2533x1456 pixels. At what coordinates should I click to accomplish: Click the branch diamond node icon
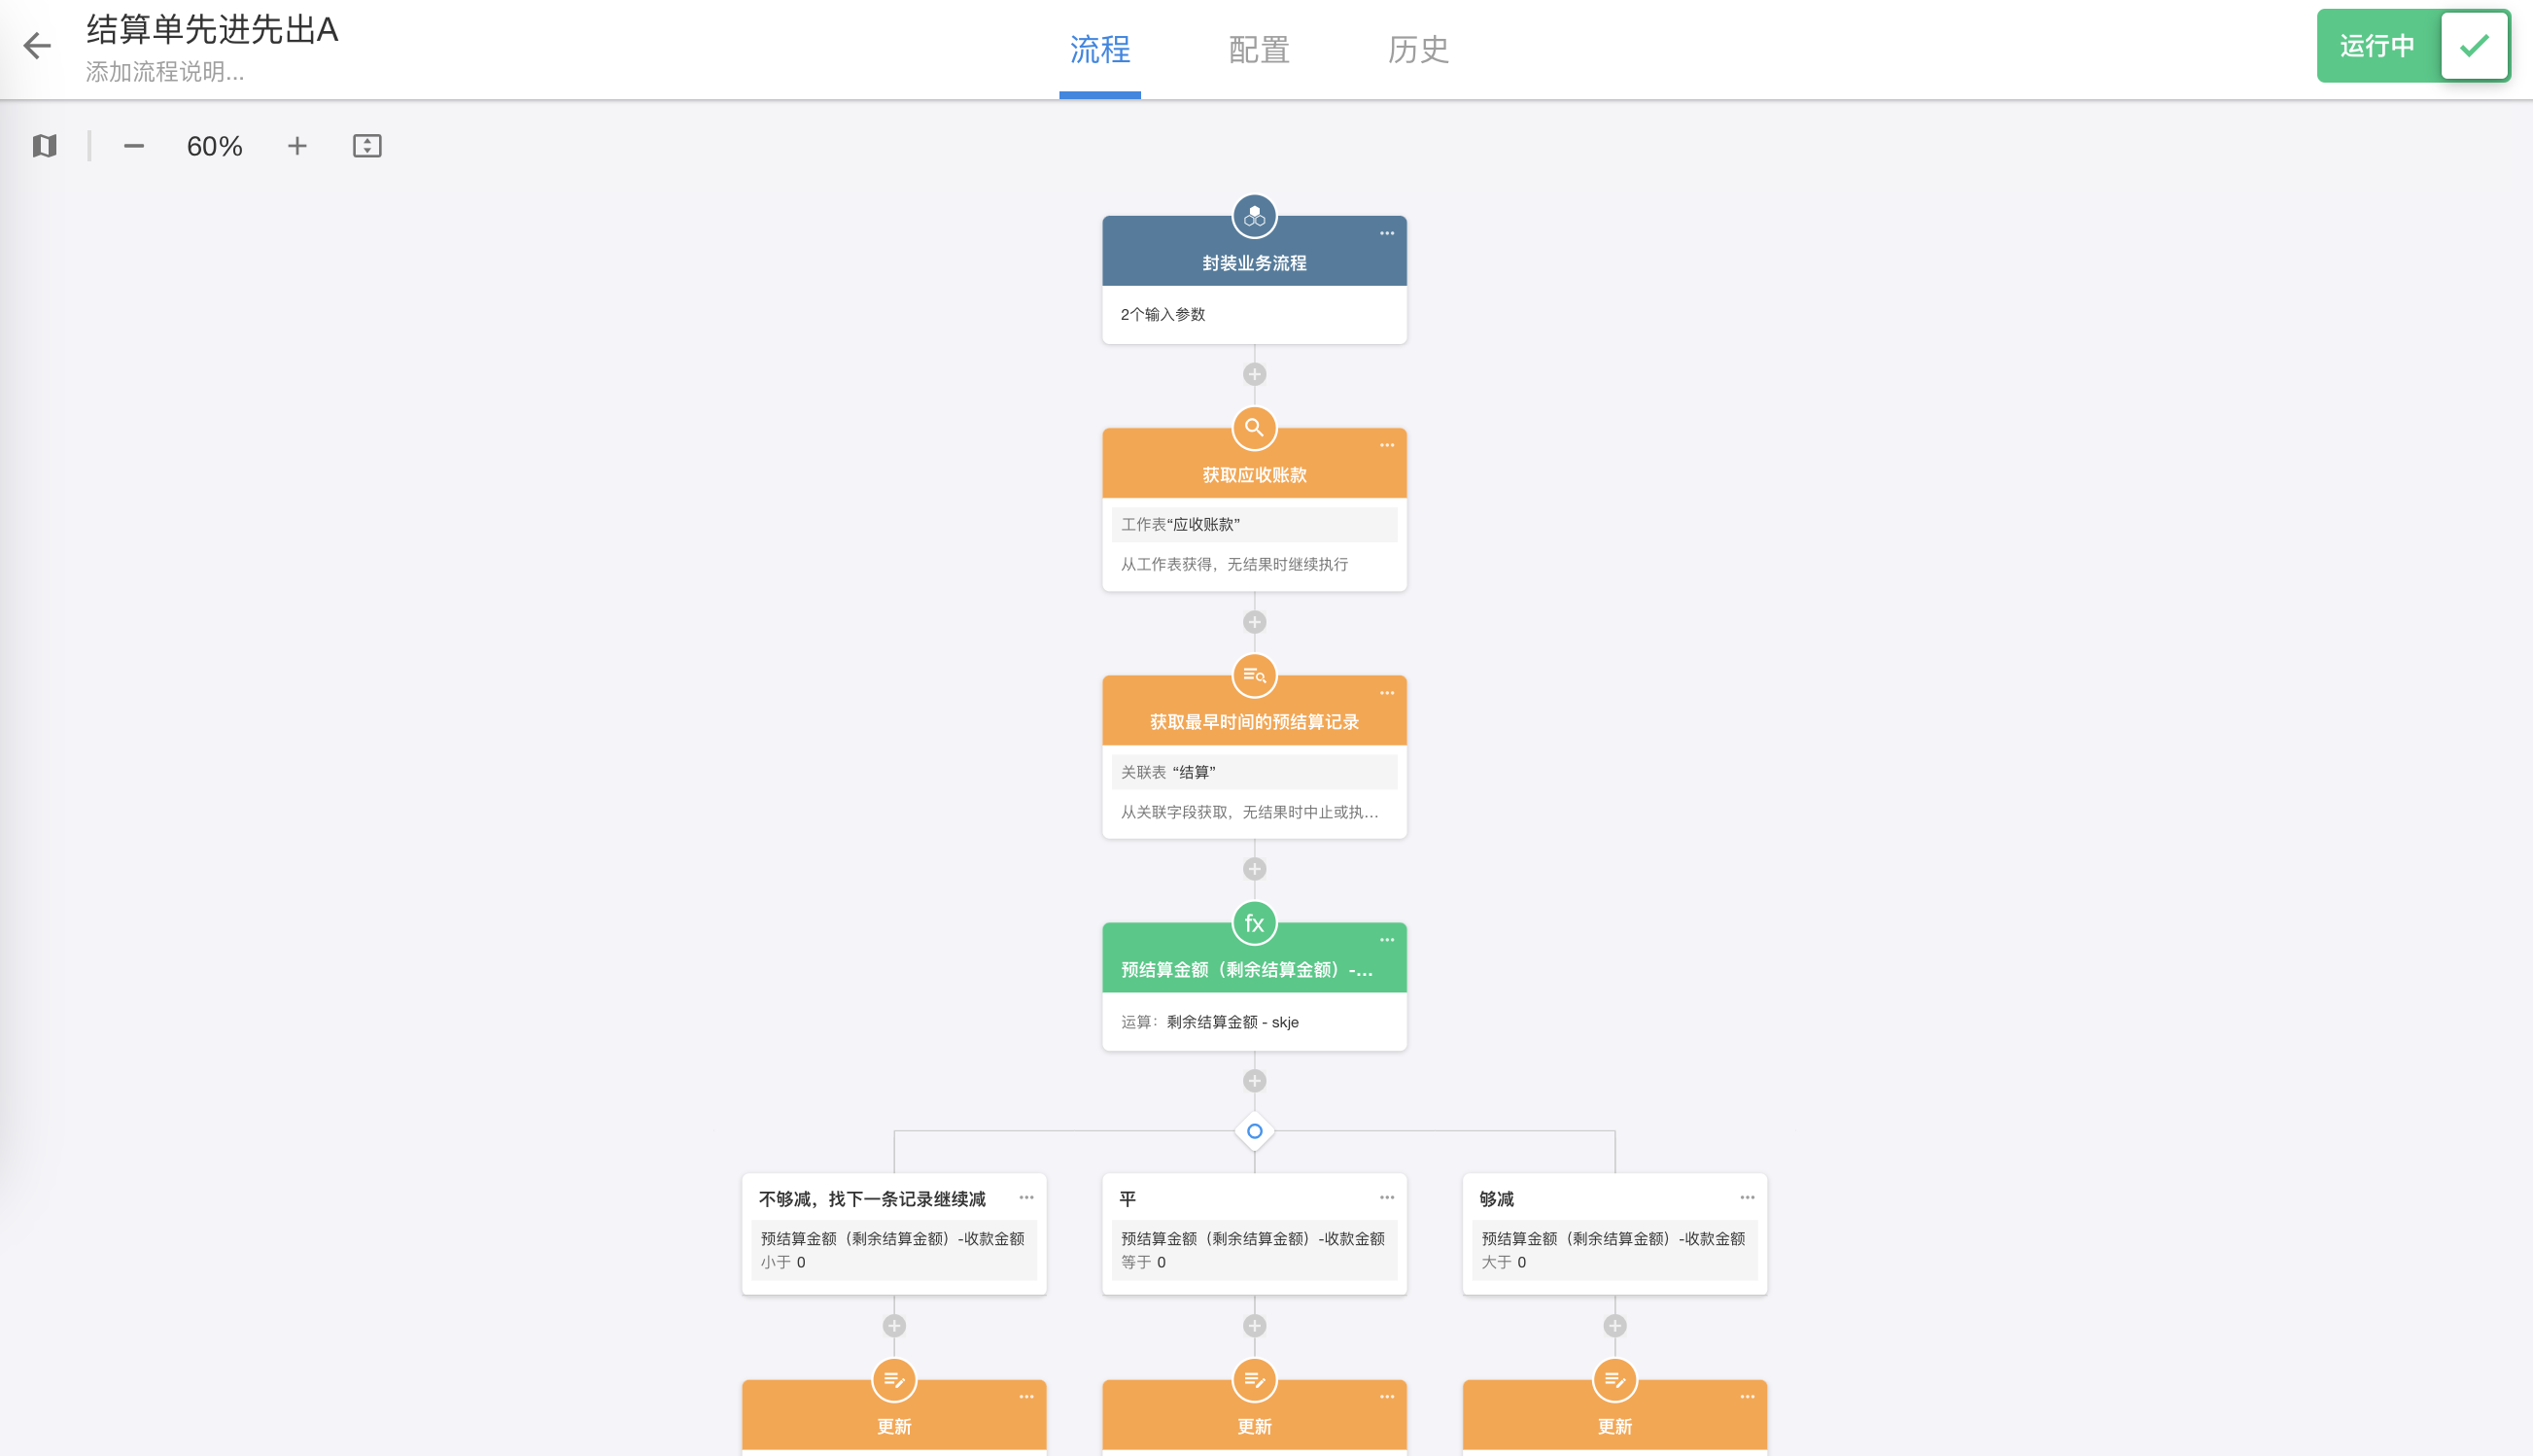[1254, 1131]
